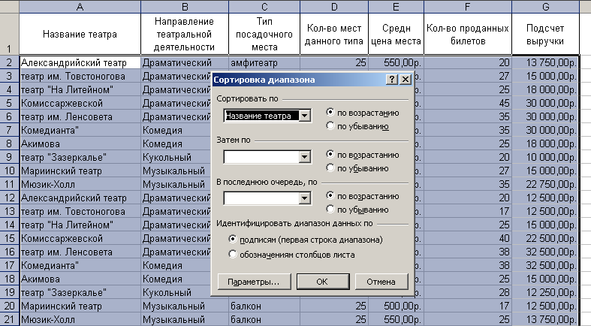Click cell '22 750,00р.' in row 11
This screenshot has height=326, width=591.
[545, 185]
